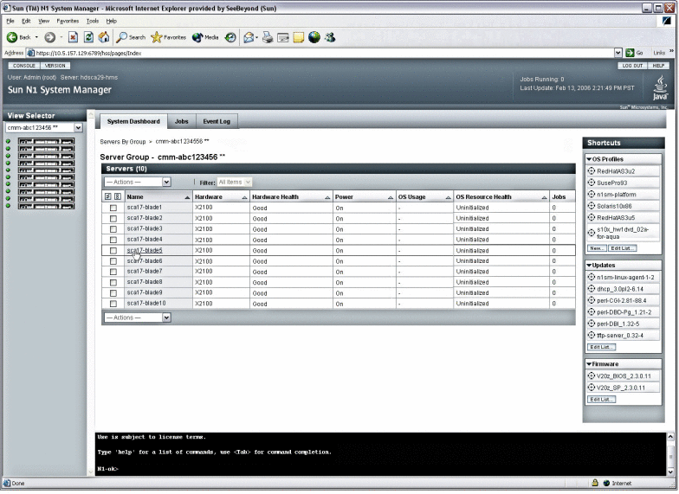The width and height of the screenshot is (679, 494).
Task: Click the deselect-all icon in table header
Action: click(118, 197)
